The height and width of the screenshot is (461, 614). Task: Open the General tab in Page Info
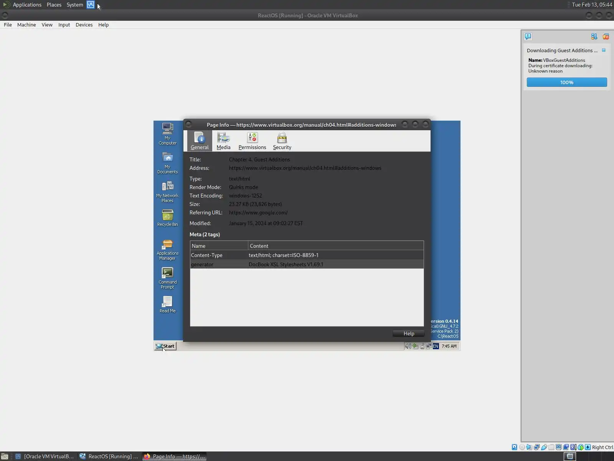pos(200,141)
